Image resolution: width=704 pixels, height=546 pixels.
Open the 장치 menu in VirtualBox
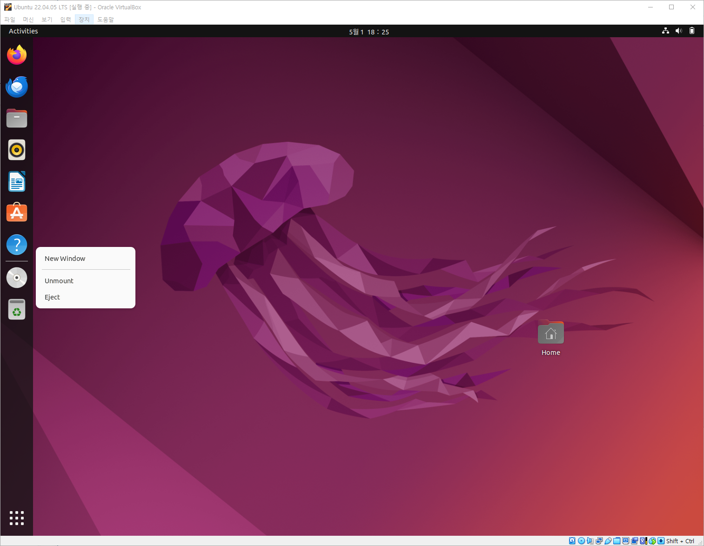[84, 20]
